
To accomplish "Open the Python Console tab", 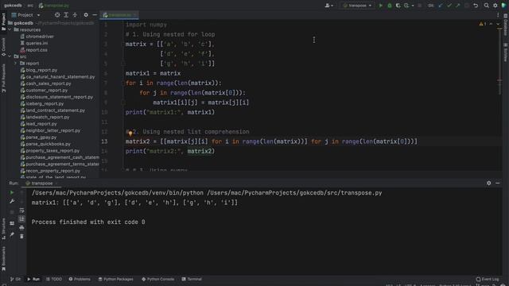I will [157, 279].
